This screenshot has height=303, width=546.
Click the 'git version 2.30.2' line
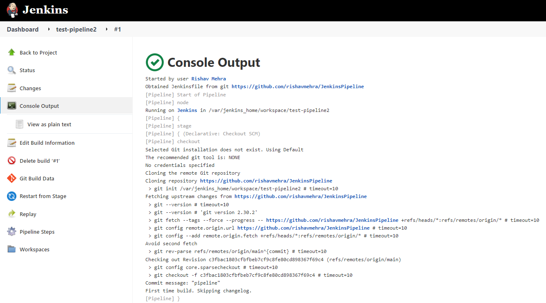click(x=203, y=212)
